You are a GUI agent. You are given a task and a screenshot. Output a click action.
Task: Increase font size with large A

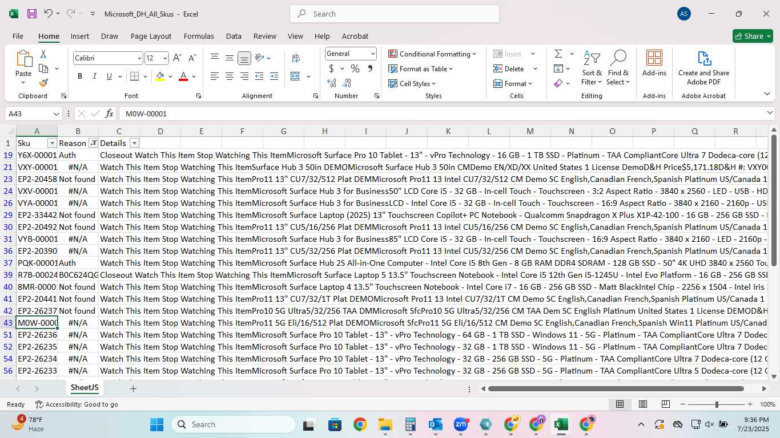click(177, 58)
